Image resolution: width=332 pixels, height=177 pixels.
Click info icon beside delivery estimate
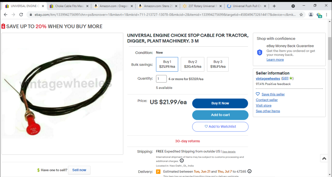tap(249, 171)
